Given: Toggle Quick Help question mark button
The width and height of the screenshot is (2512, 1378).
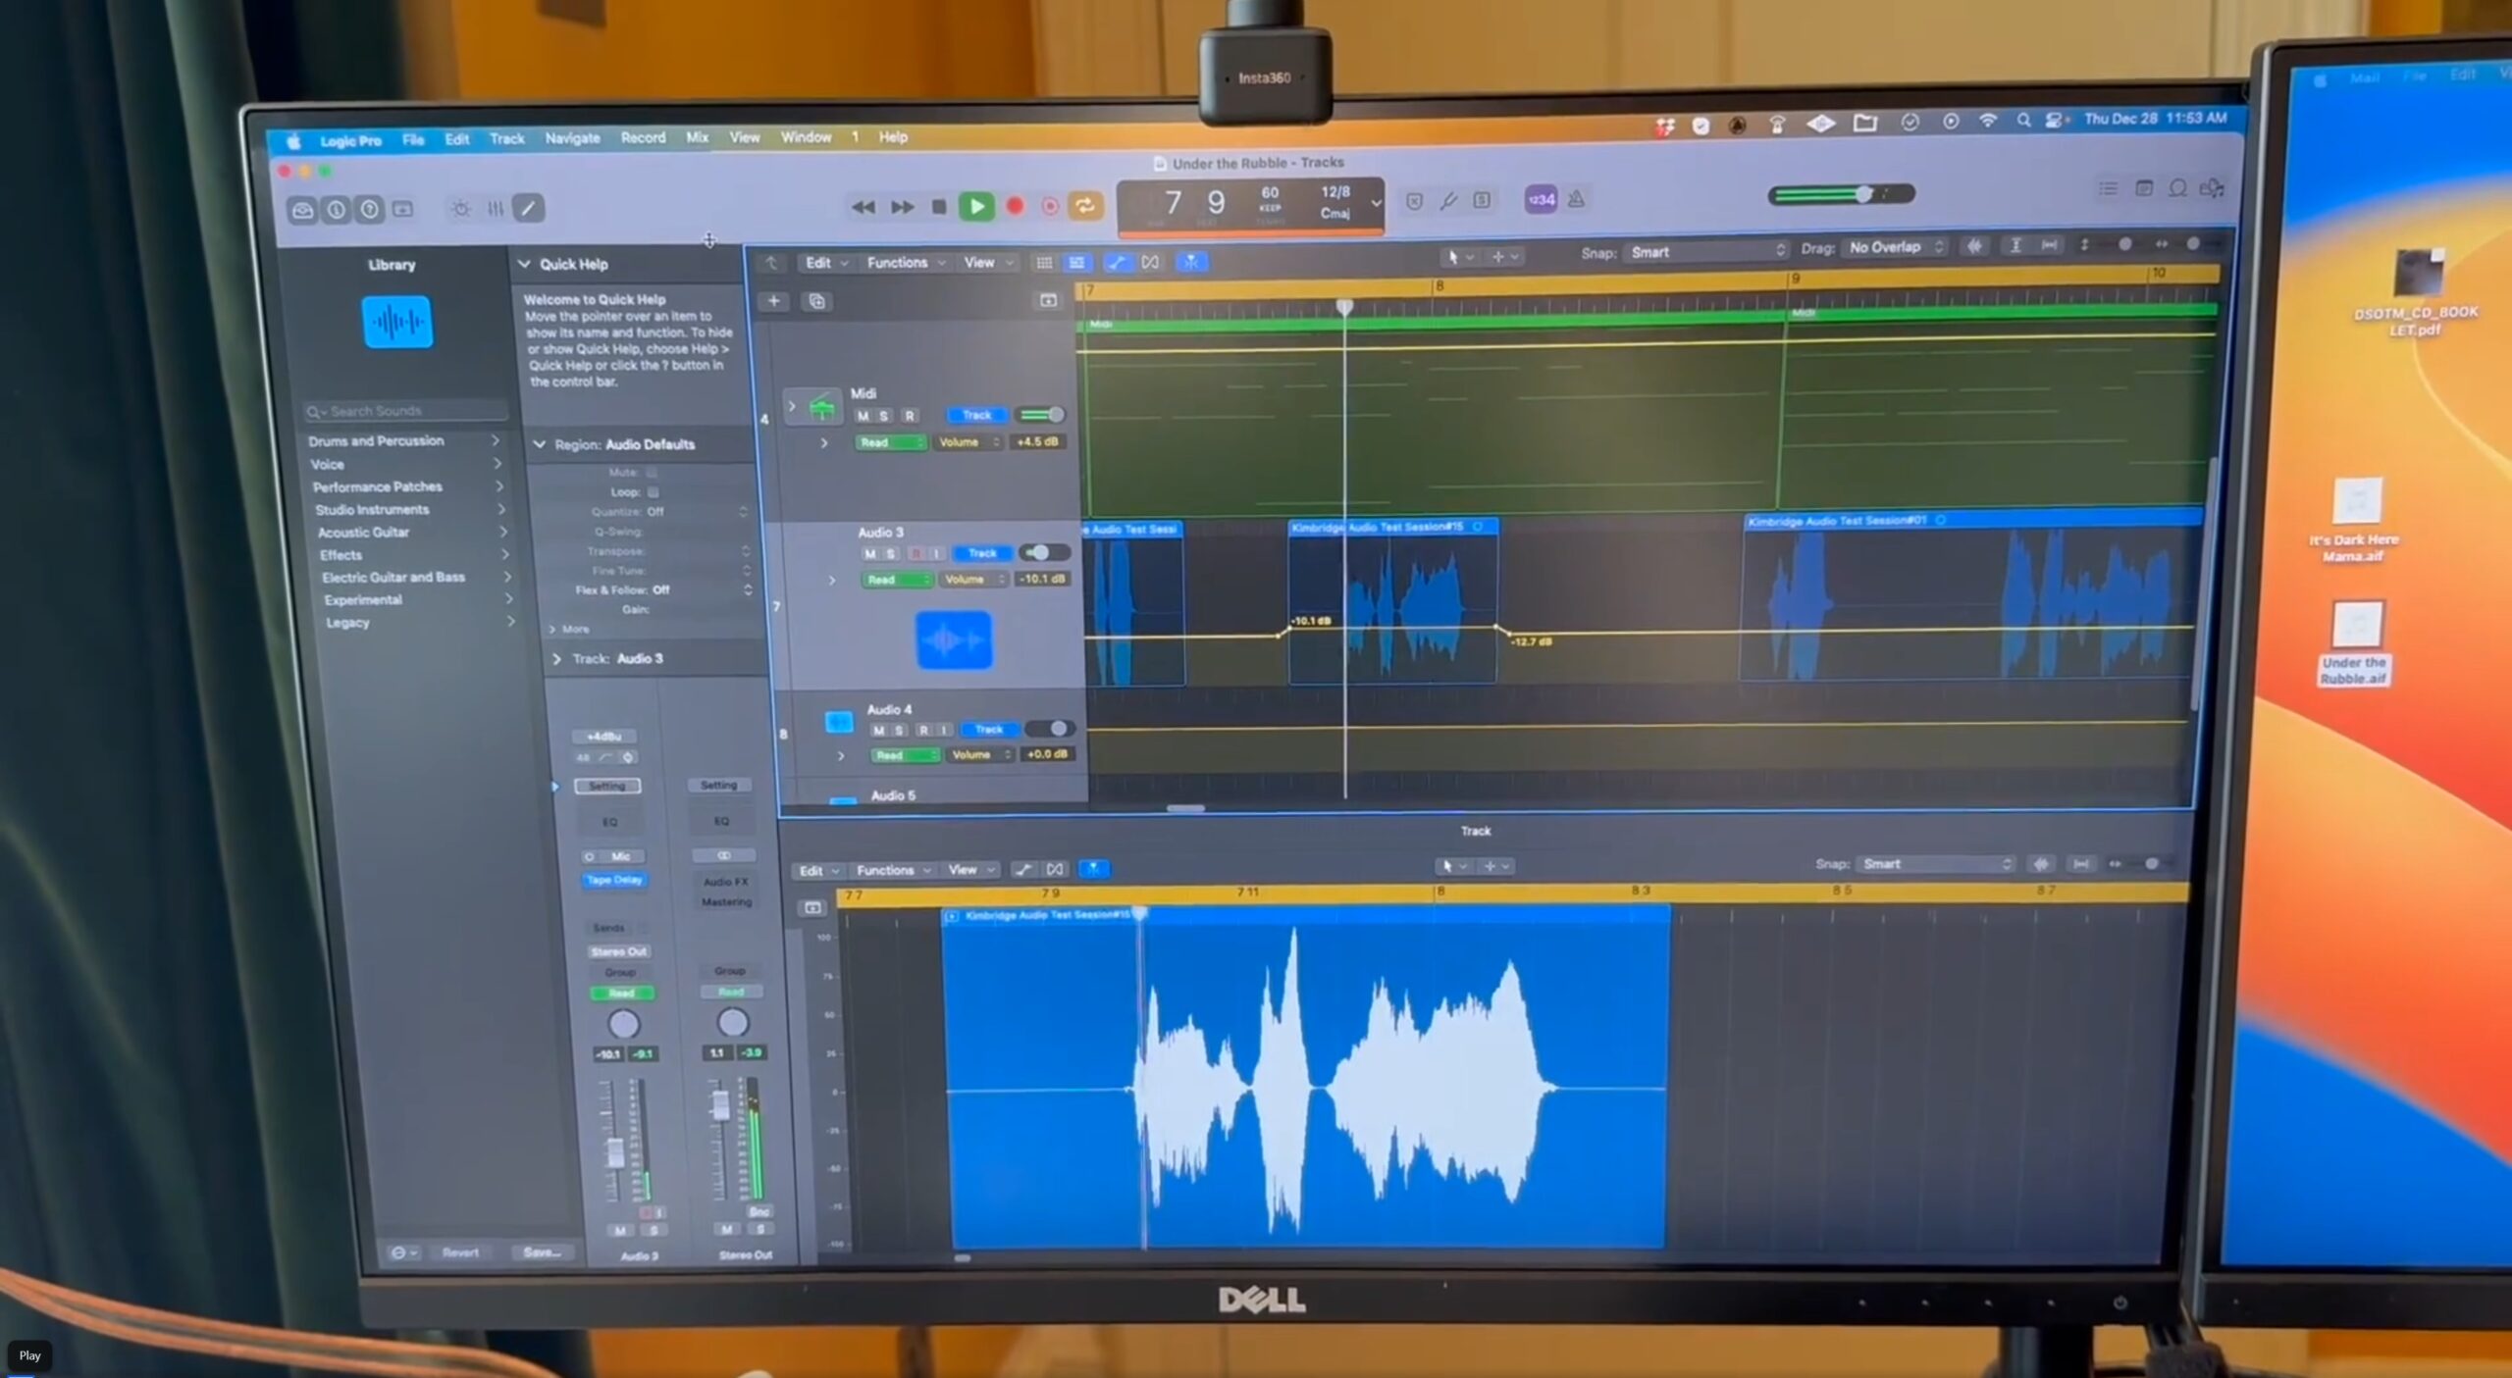Looking at the screenshot, I should point(369,209).
